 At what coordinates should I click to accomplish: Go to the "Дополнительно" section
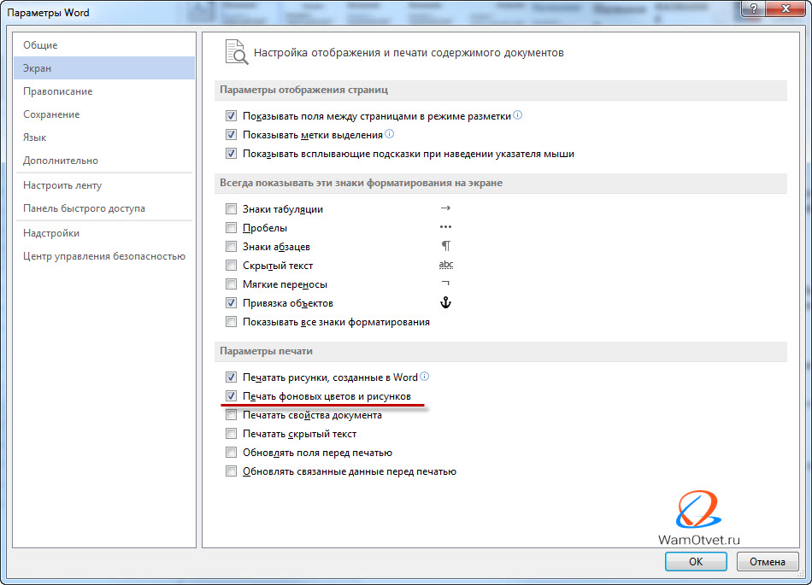(60, 161)
